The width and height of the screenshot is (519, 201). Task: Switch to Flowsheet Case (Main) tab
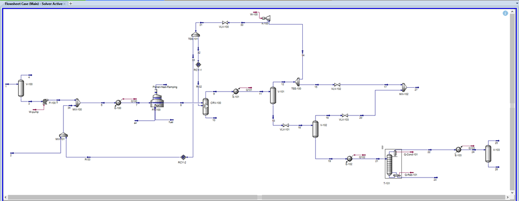click(34, 4)
